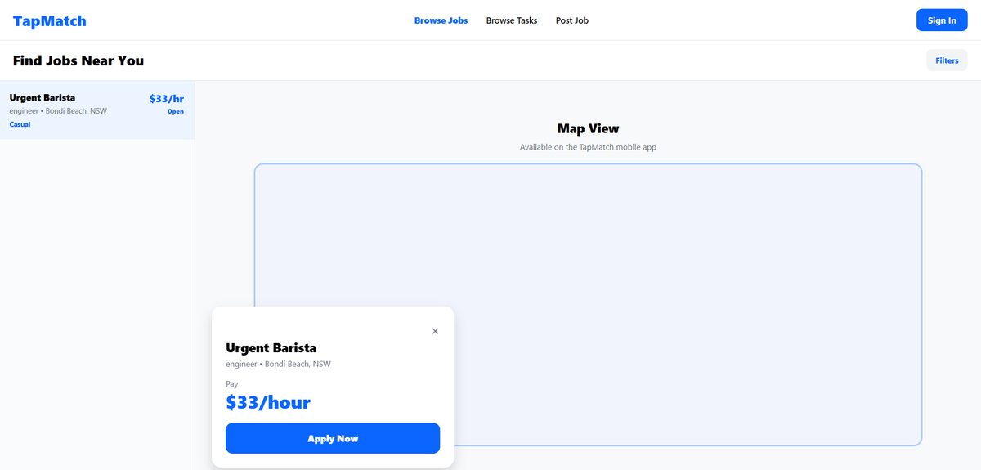This screenshot has height=470, width=981.
Task: Click the Sign In button
Action: [x=942, y=20]
